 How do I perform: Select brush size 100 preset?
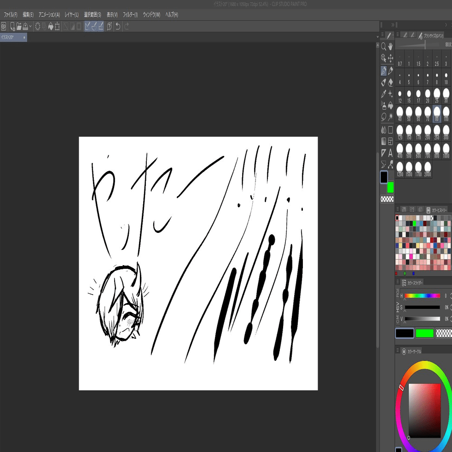click(x=446, y=114)
